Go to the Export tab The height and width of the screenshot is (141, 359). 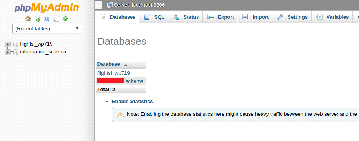(x=220, y=17)
